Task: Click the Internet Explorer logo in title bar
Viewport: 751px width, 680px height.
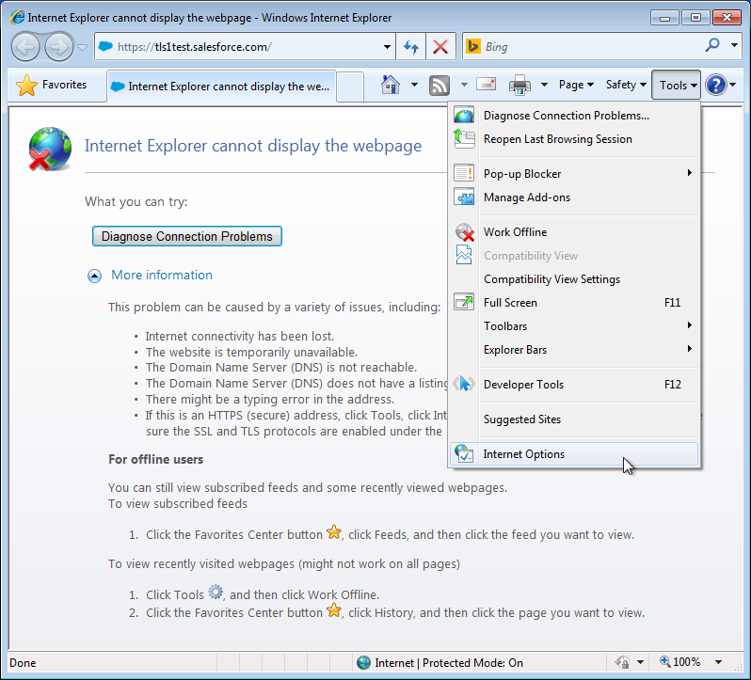Action: (18, 18)
